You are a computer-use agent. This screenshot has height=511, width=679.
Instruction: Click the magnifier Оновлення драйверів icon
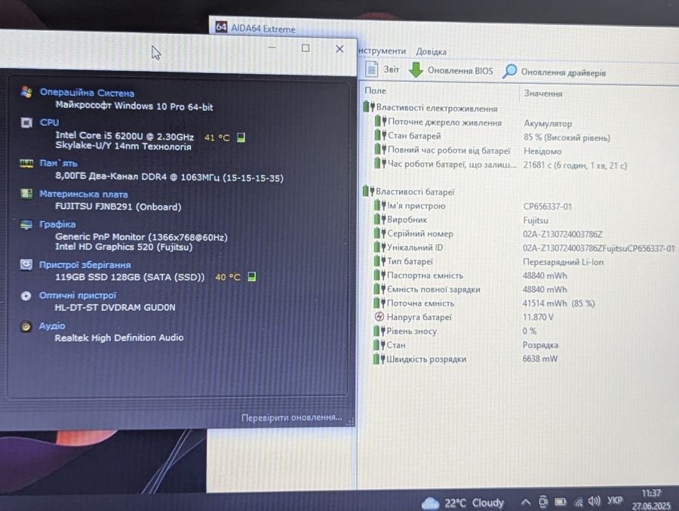(509, 72)
